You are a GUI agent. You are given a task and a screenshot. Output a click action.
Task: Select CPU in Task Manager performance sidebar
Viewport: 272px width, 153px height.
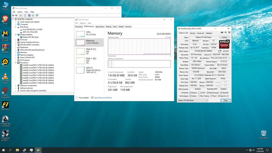89,34
